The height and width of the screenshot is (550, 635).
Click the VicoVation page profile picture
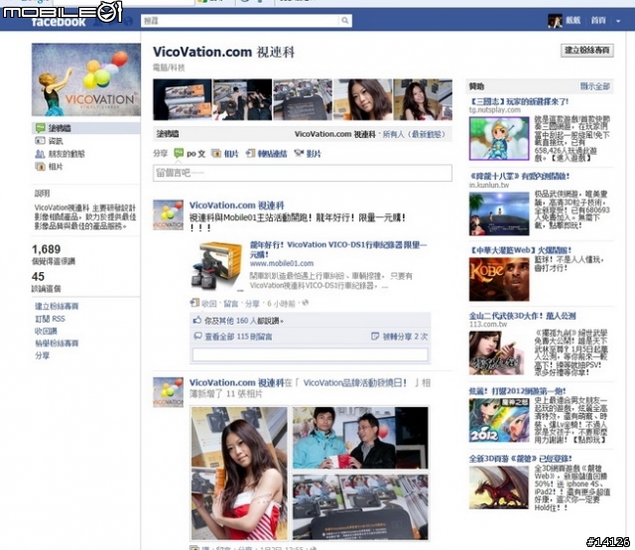[86, 79]
